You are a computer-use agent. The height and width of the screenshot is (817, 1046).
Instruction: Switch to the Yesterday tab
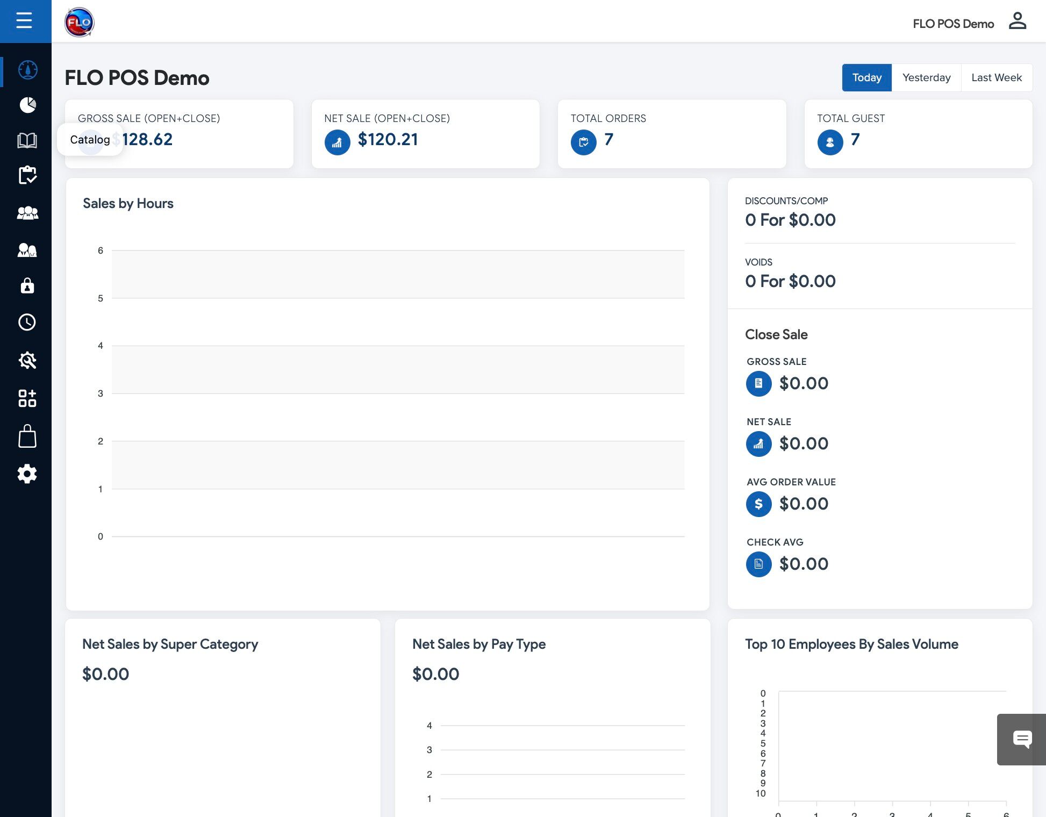click(926, 77)
